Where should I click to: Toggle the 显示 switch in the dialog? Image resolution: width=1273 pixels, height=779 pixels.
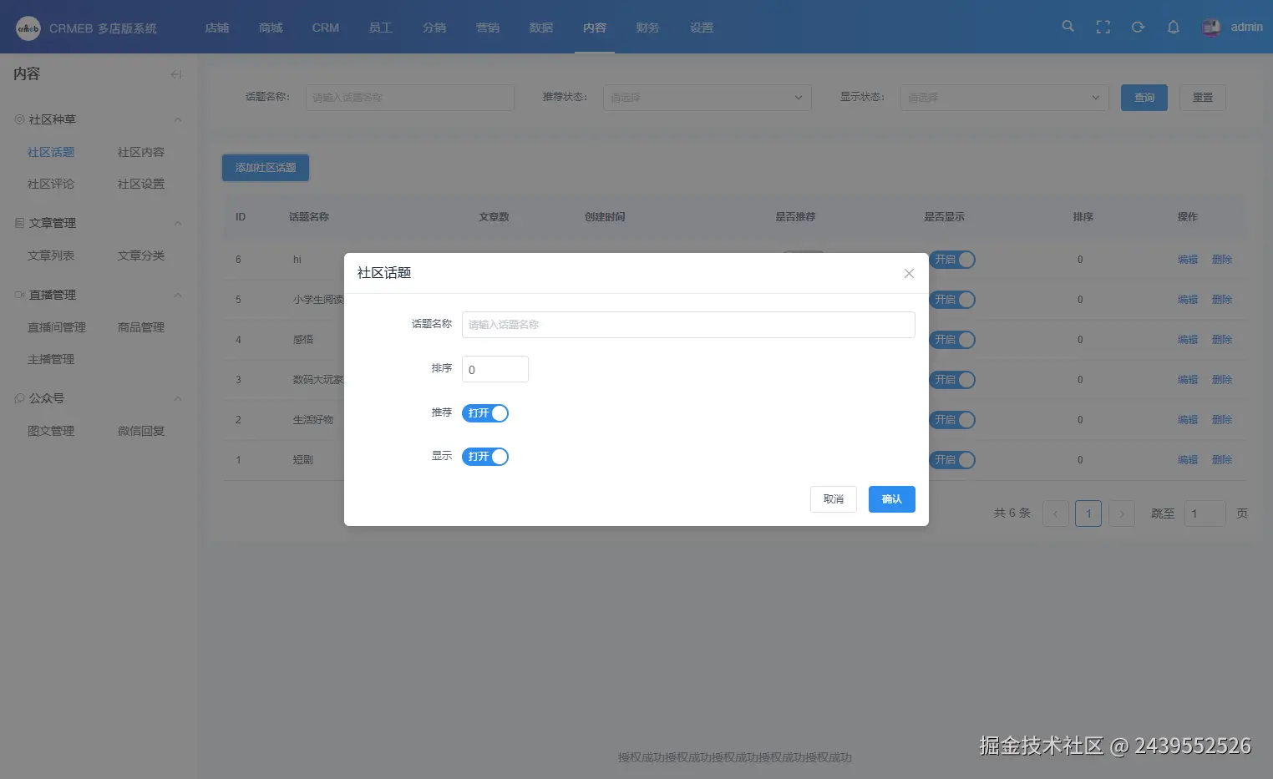[x=485, y=457]
